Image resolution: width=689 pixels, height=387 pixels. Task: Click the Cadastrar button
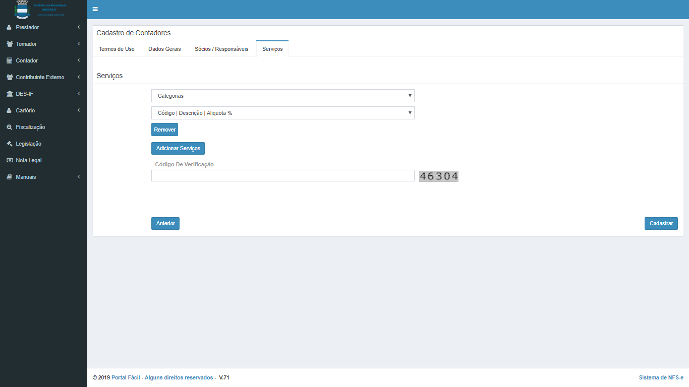(661, 223)
